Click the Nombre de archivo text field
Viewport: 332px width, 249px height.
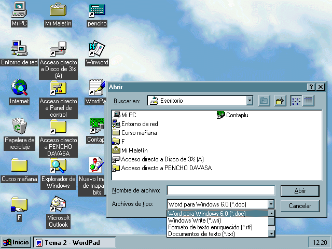(221, 190)
